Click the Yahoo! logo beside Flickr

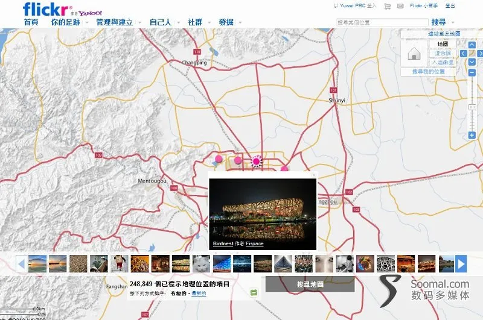pos(90,13)
